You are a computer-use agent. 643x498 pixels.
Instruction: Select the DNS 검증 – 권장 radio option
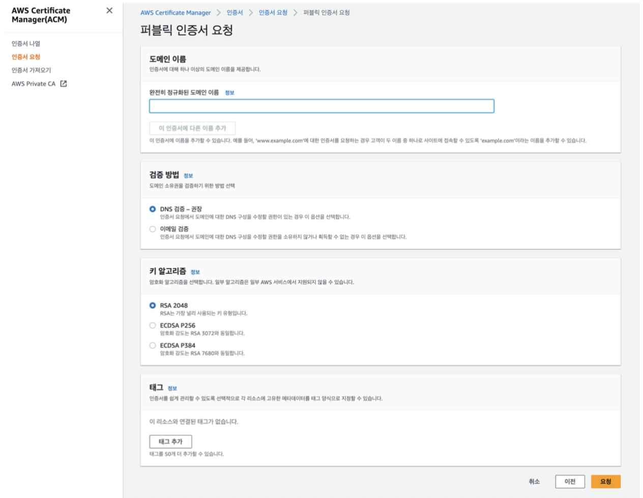pos(153,209)
